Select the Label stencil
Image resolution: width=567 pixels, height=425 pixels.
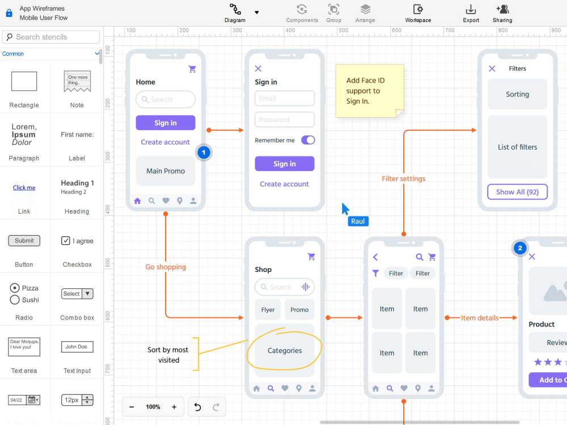tap(77, 134)
